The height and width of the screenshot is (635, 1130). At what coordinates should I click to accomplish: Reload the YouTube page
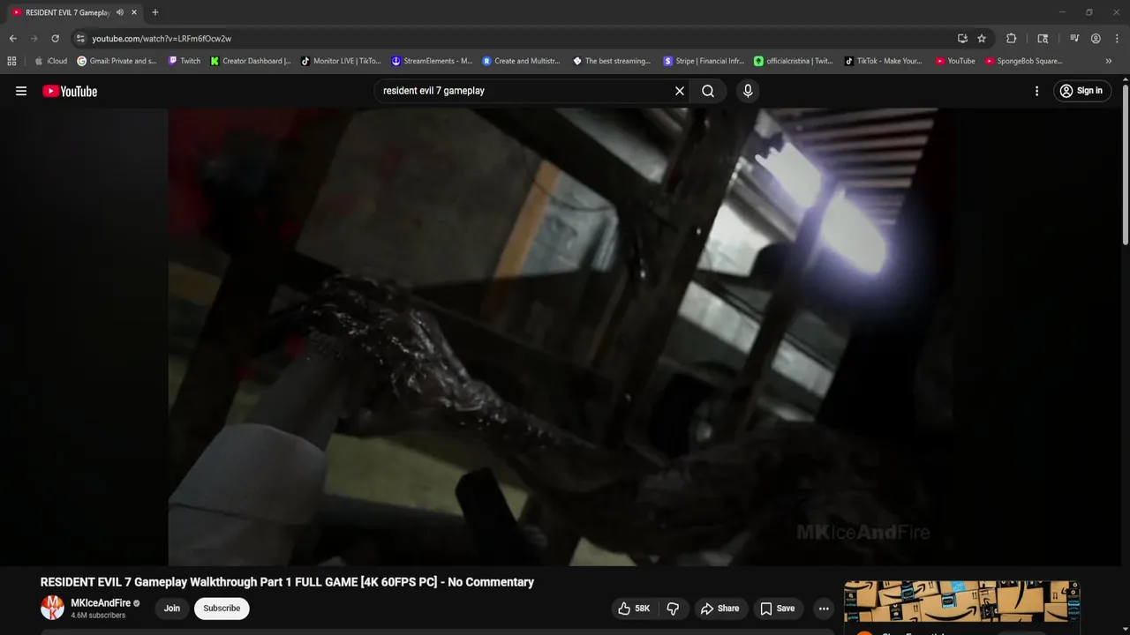tap(55, 39)
